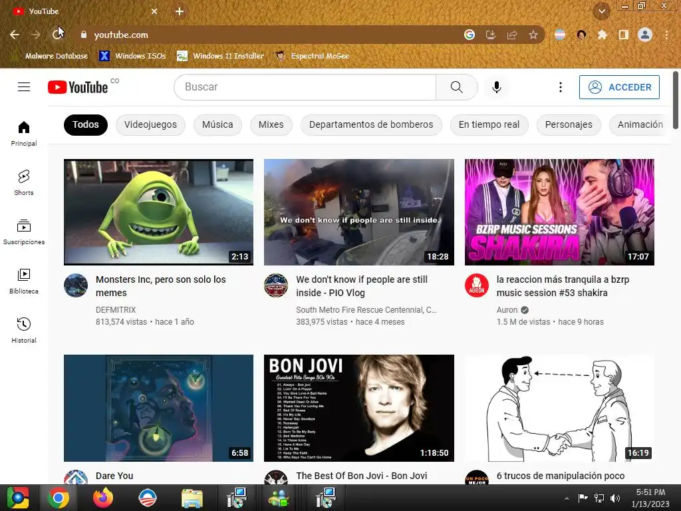Screen dimensions: 681x511
Task: Open Suscripciones in the sidebar
Action: [x=24, y=232]
